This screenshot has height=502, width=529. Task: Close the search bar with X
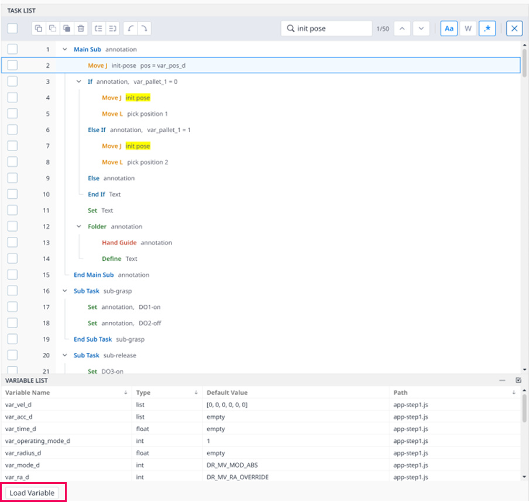click(x=514, y=28)
